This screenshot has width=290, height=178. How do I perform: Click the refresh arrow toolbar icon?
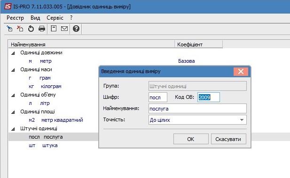31,29
